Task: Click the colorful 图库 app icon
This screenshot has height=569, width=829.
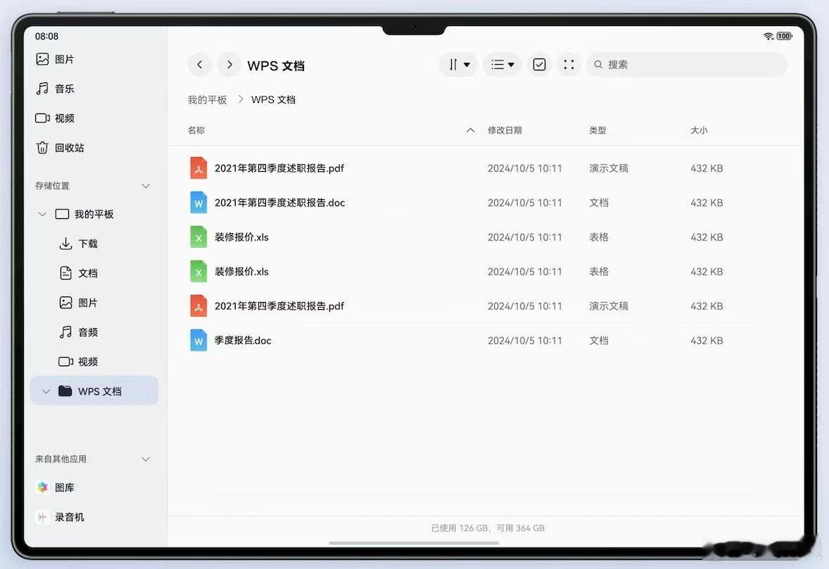Action: coord(42,487)
